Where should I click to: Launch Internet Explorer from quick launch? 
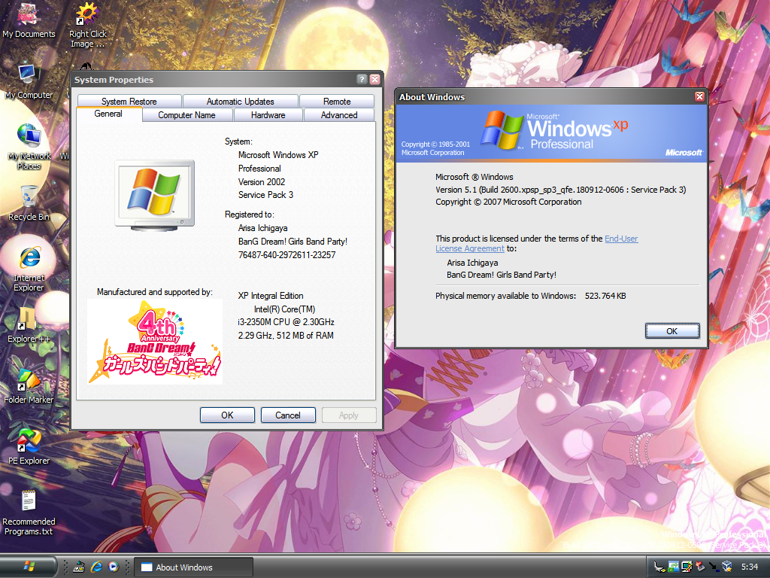point(97,567)
